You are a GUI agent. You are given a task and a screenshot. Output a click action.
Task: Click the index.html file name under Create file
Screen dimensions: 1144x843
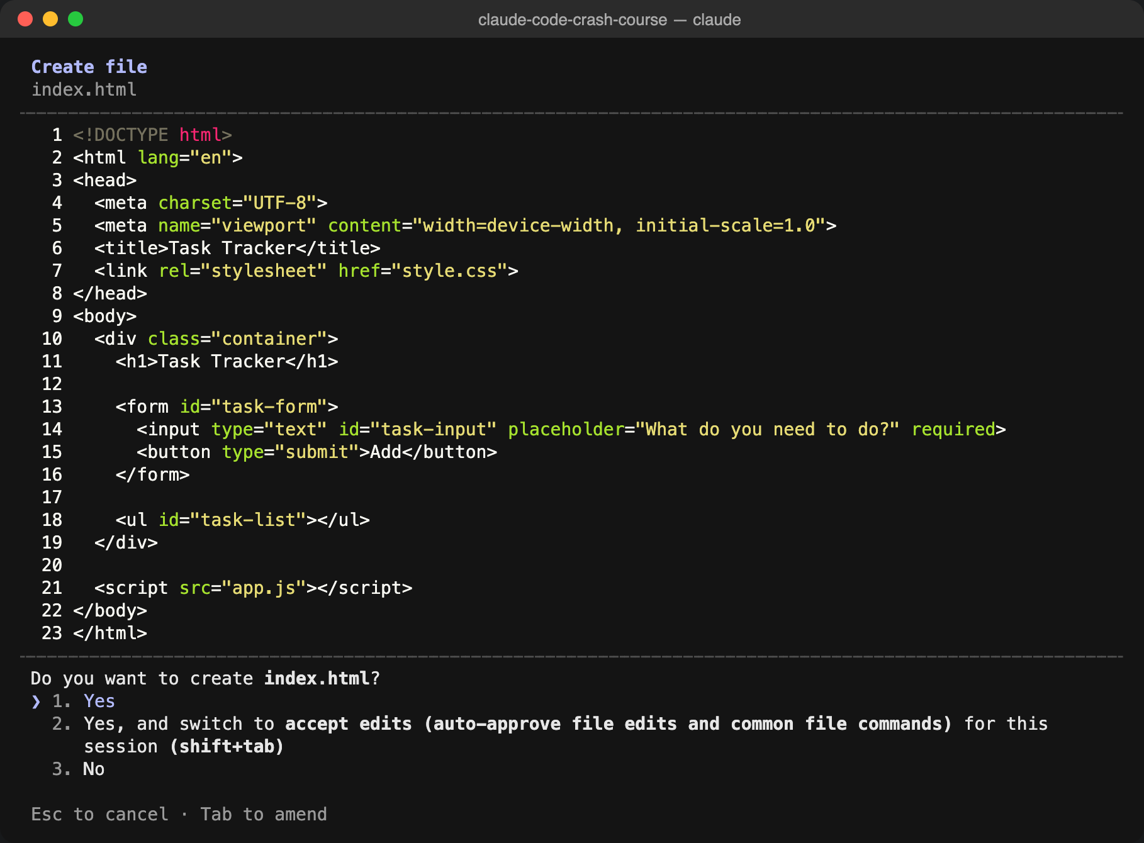(84, 89)
